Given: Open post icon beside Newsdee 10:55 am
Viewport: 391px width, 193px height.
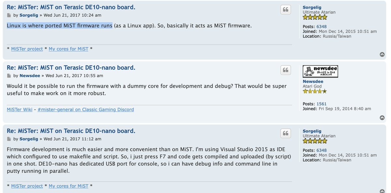Looking at the screenshot, I should click(9, 76).
